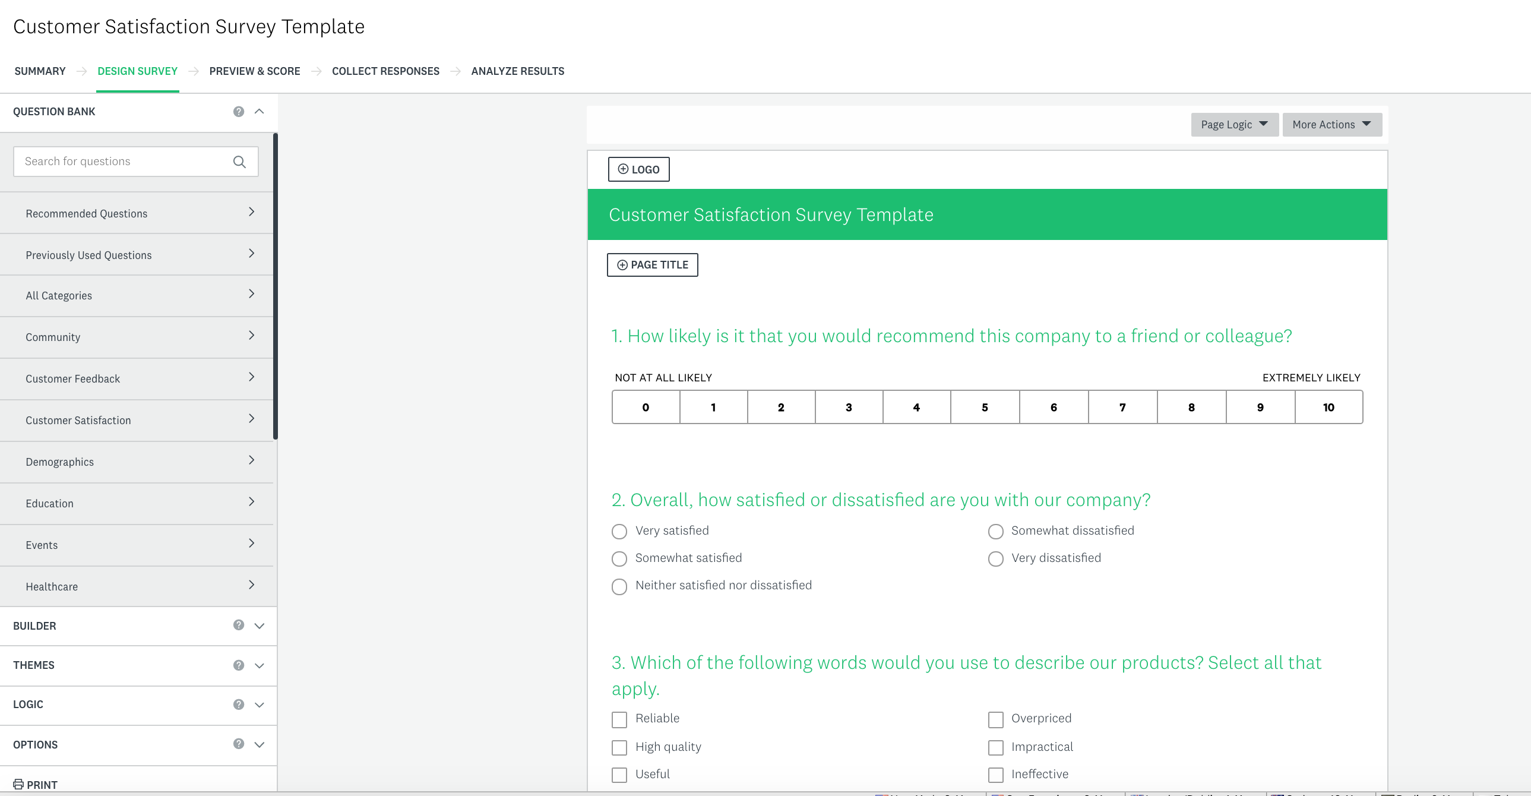Add a logo with the LOGO button
The width and height of the screenshot is (1531, 796).
pos(638,169)
